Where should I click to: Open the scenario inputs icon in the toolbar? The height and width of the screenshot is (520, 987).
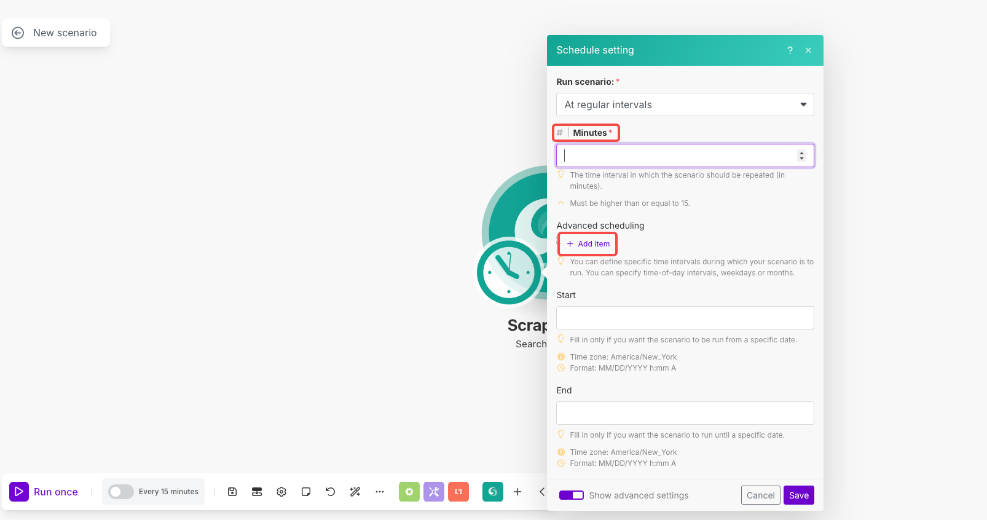click(257, 492)
